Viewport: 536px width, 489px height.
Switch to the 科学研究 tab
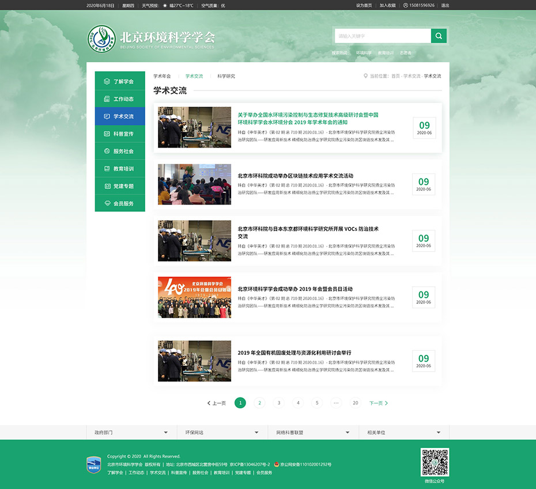point(226,76)
